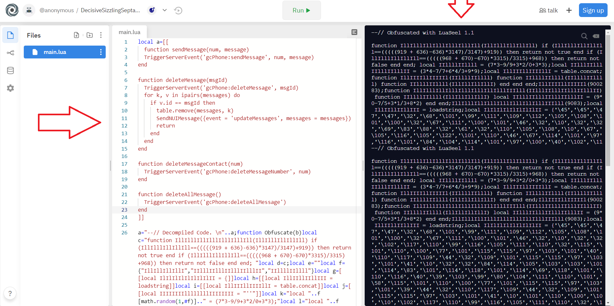
Task: Click the console scroll down arrow
Action: 608,303
